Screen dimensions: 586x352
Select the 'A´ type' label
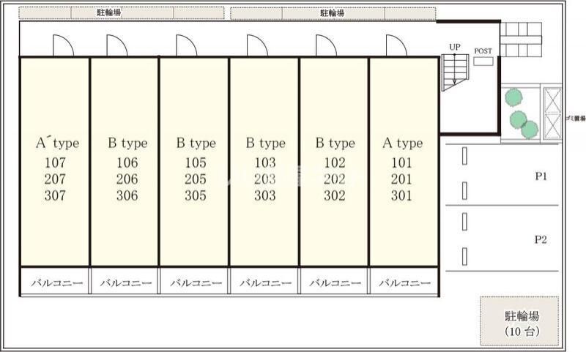point(58,143)
